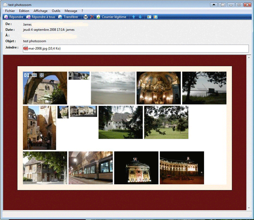Select the golden church interior thumbnail
254x220 pixels.
pyautogui.click(x=159, y=88)
